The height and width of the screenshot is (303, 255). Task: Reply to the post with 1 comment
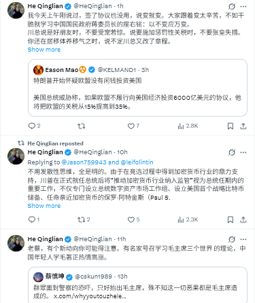point(34,219)
